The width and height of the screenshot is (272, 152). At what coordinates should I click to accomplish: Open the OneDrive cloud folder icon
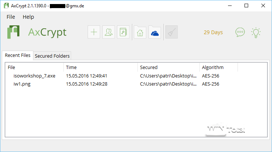click(154, 32)
